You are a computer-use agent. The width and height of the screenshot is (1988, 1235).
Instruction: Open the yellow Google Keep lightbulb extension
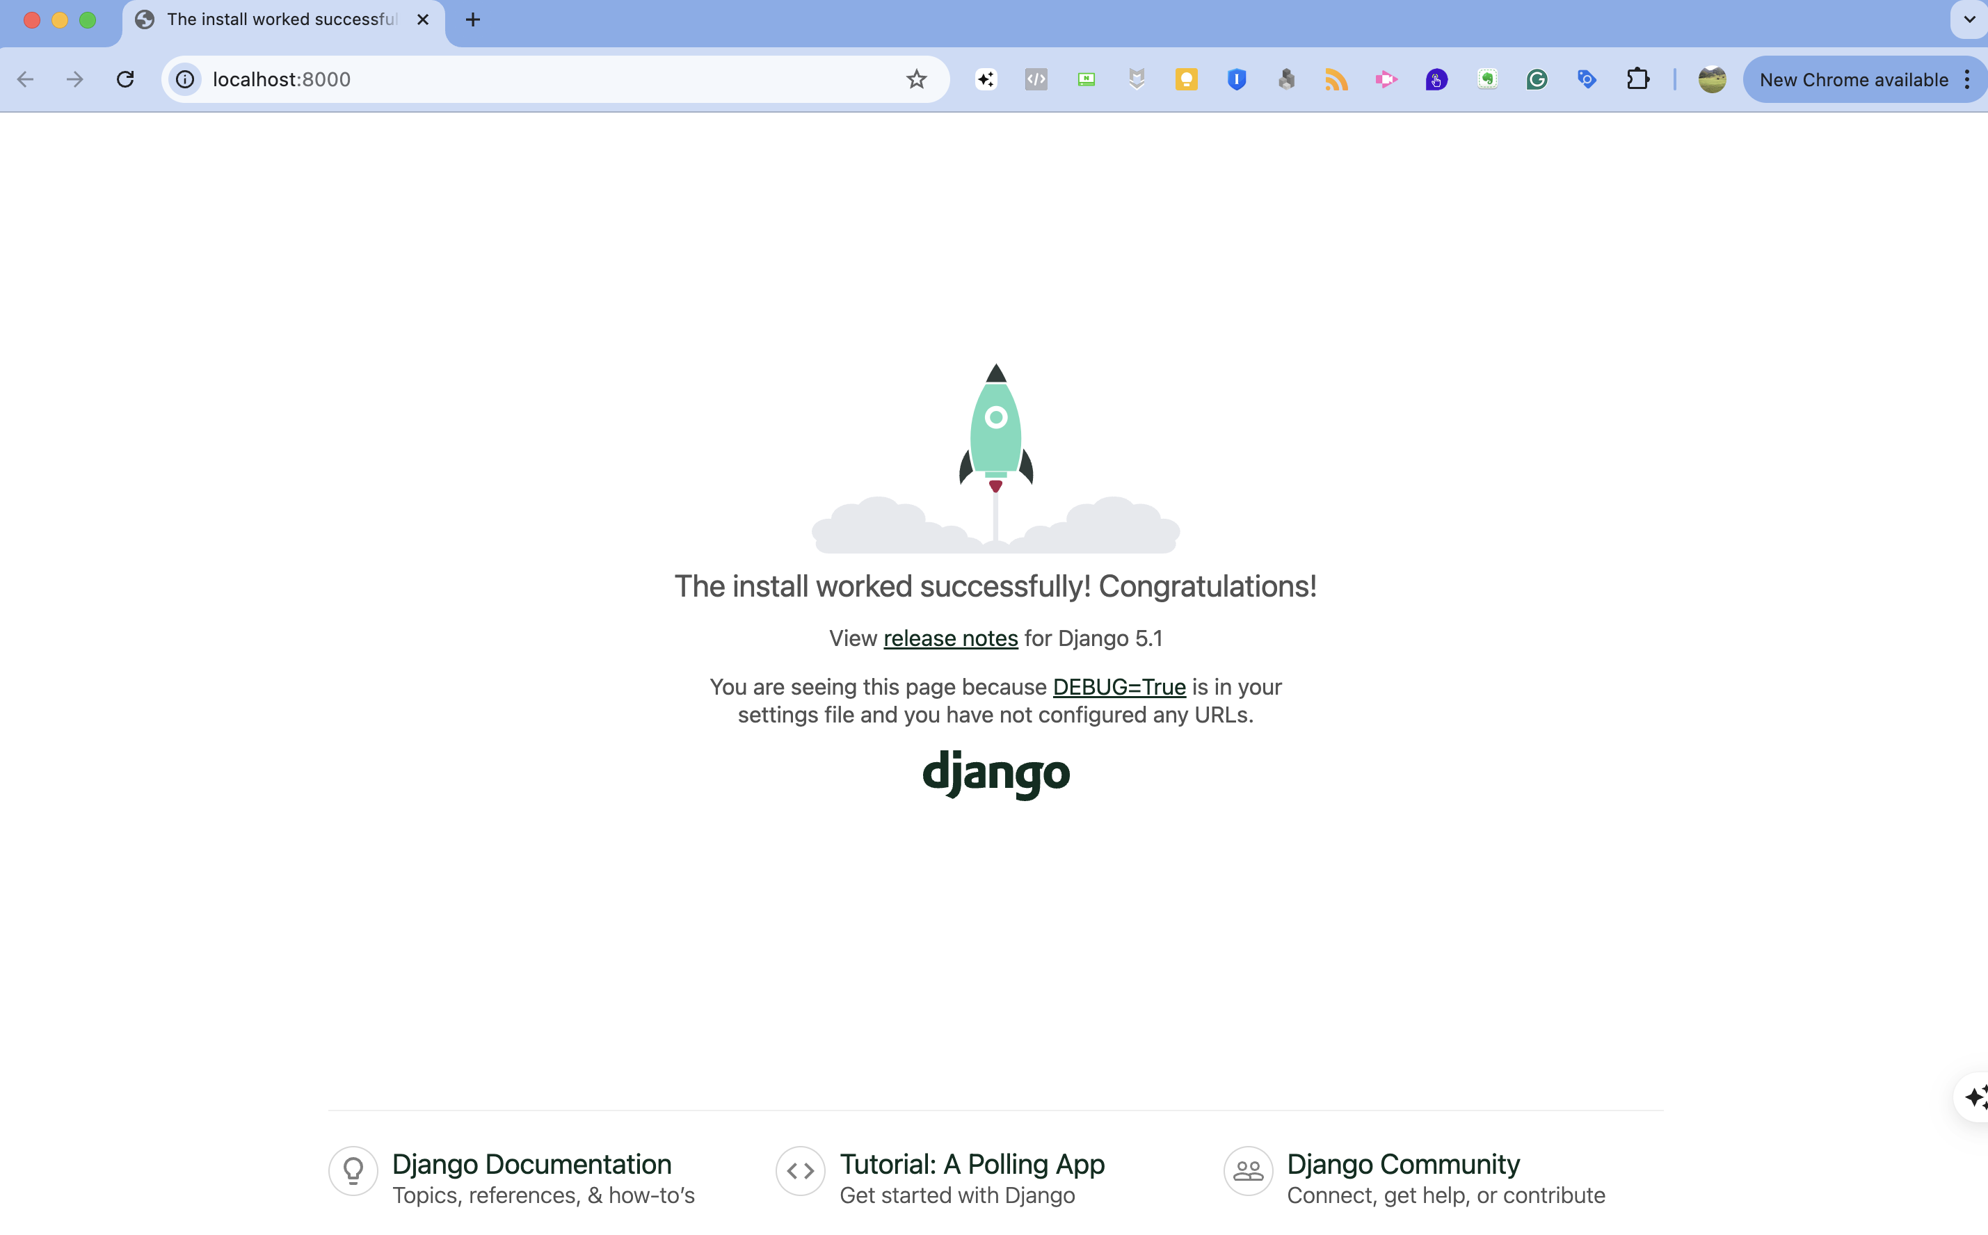[1187, 79]
